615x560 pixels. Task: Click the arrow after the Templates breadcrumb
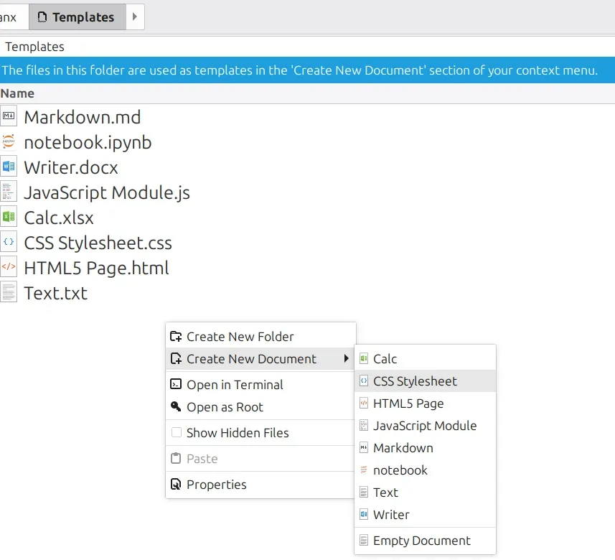click(x=135, y=17)
